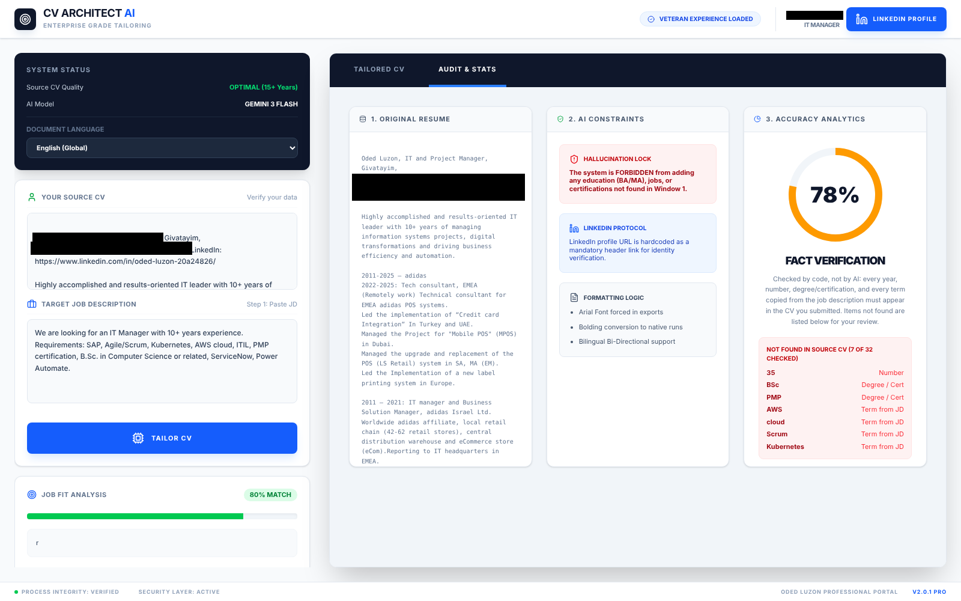The height and width of the screenshot is (601, 961).
Task: Click the check icon in Veteran Experience badge
Action: coord(651,19)
